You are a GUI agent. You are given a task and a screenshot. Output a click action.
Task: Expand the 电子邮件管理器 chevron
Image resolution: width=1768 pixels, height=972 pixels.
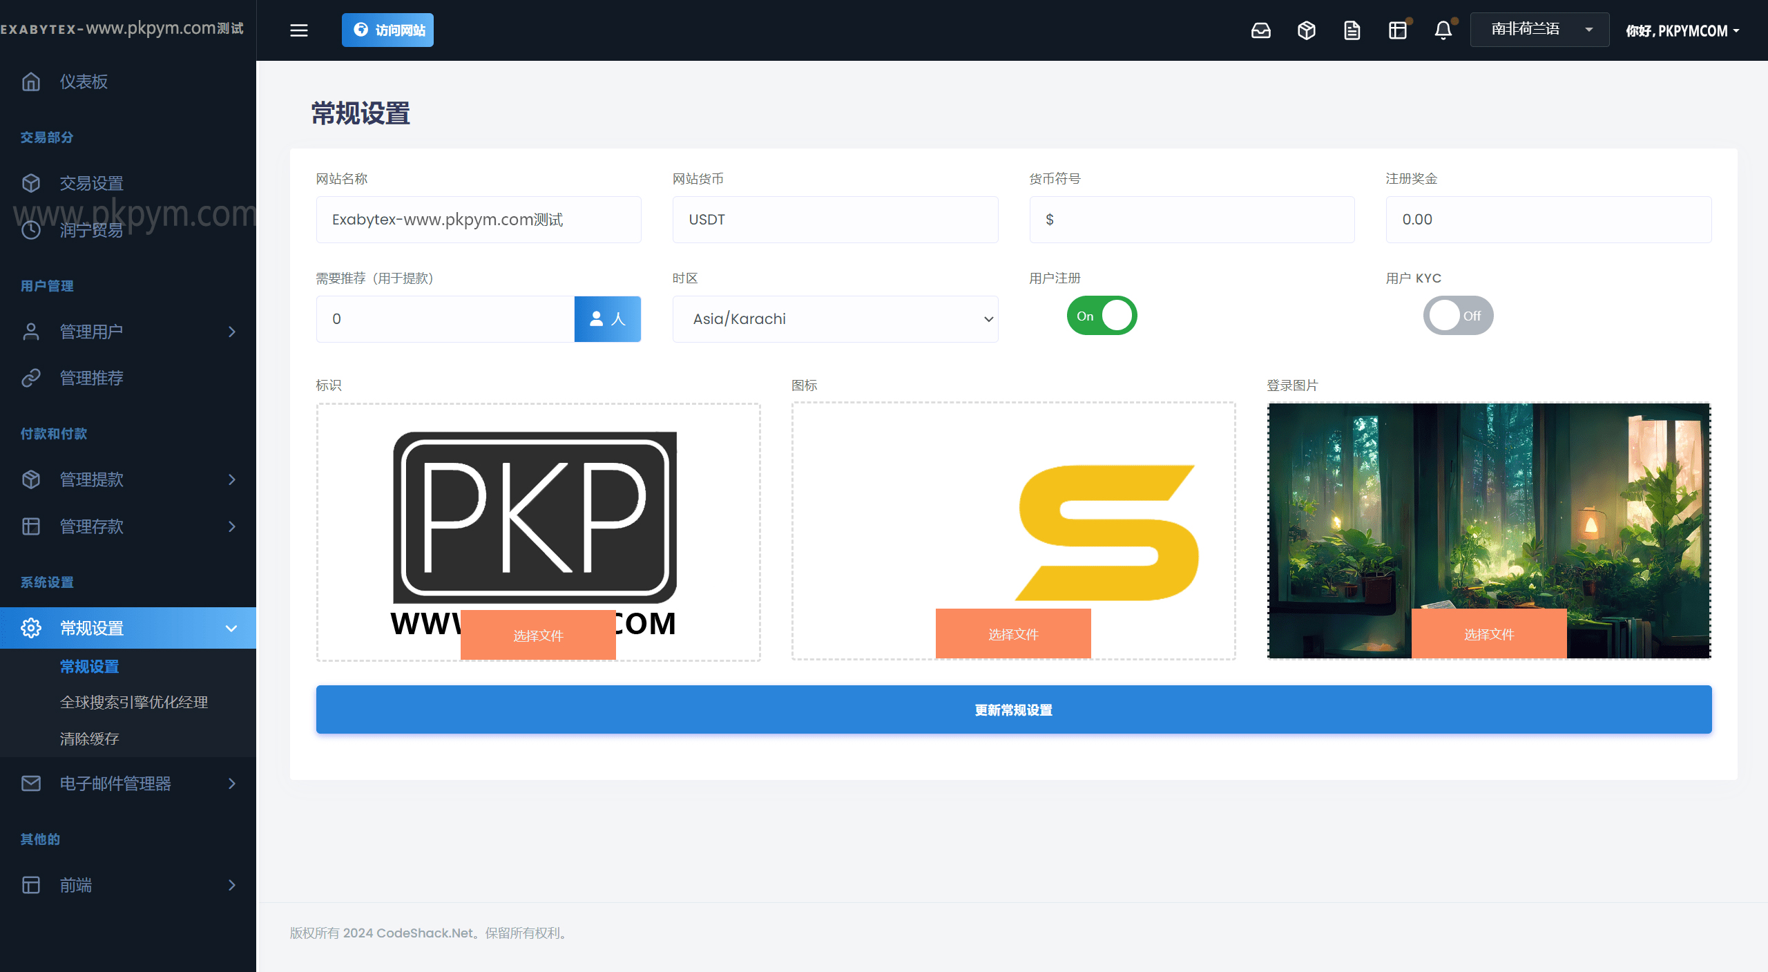(232, 783)
